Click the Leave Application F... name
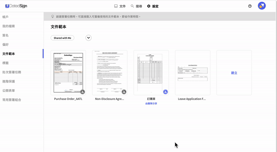The width and height of the screenshot is (277, 152). 192,99
